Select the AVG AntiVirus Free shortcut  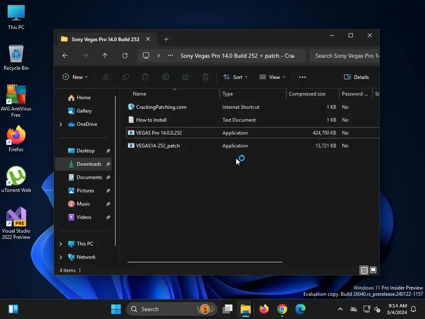(16, 101)
